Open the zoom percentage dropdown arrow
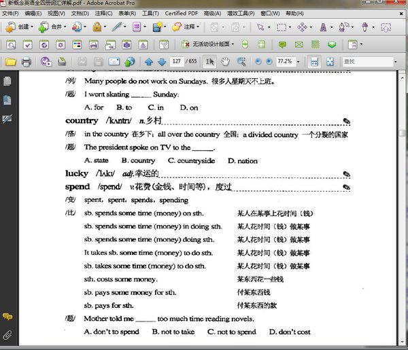 (299, 62)
